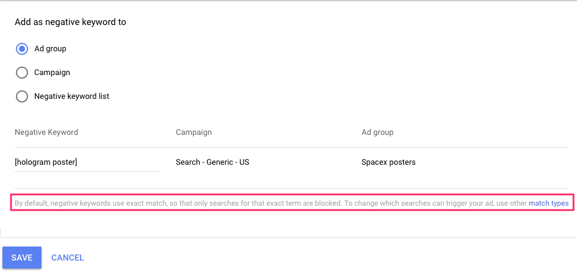577x274 pixels.
Task: Click the Ad group column header
Action: [377, 132]
